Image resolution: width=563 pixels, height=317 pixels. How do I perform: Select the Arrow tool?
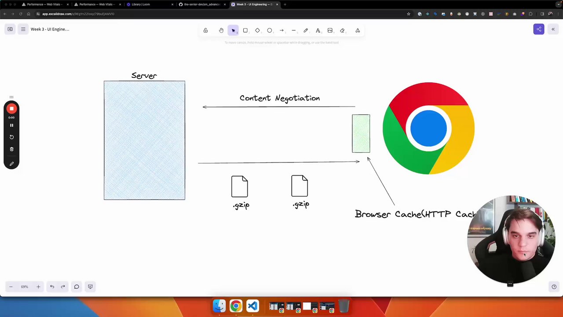pos(281,30)
